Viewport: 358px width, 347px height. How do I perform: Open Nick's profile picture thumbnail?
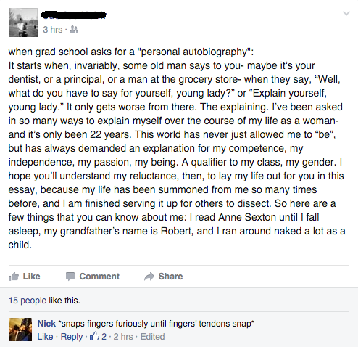point(20,330)
